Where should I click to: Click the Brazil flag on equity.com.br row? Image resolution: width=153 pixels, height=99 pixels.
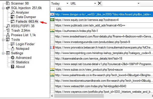[x=52, y=20]
